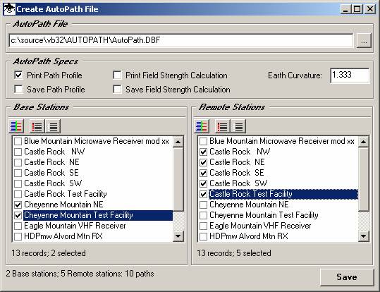Click the plain lines list icon in Base Stations

click(x=53, y=126)
